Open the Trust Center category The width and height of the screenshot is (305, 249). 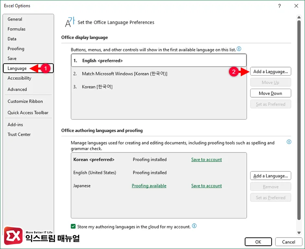tap(19, 134)
